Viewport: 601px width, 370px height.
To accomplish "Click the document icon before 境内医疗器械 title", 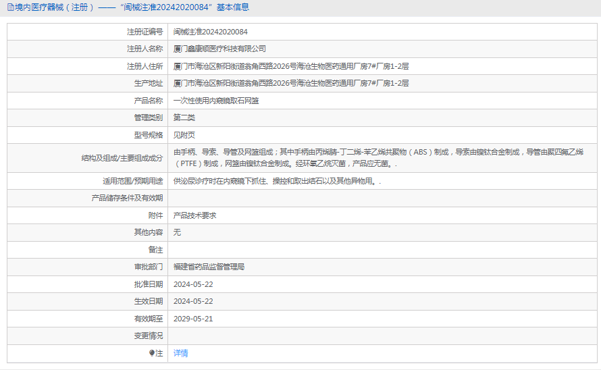I will [x=10, y=7].
